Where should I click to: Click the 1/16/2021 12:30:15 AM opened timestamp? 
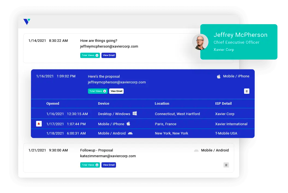pos(67,114)
